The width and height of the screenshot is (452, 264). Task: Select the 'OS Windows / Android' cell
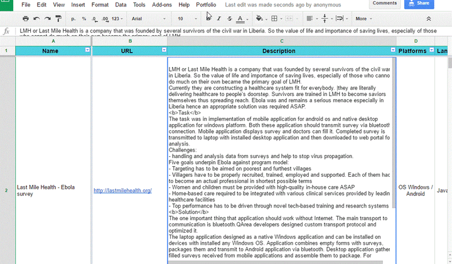416,190
